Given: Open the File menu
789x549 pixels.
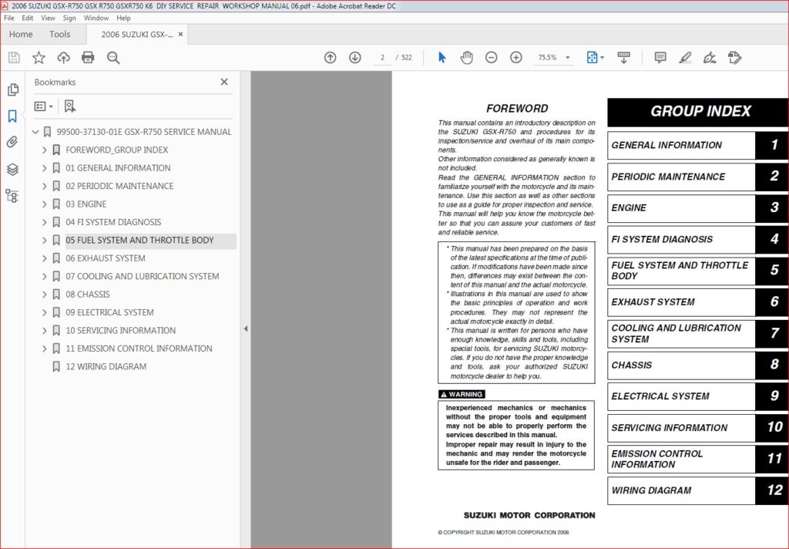Looking at the screenshot, I should point(9,18).
